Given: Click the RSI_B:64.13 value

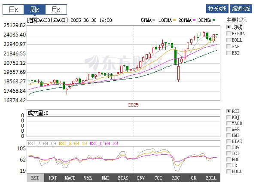Looking at the screenshot, I should pos(73,143).
